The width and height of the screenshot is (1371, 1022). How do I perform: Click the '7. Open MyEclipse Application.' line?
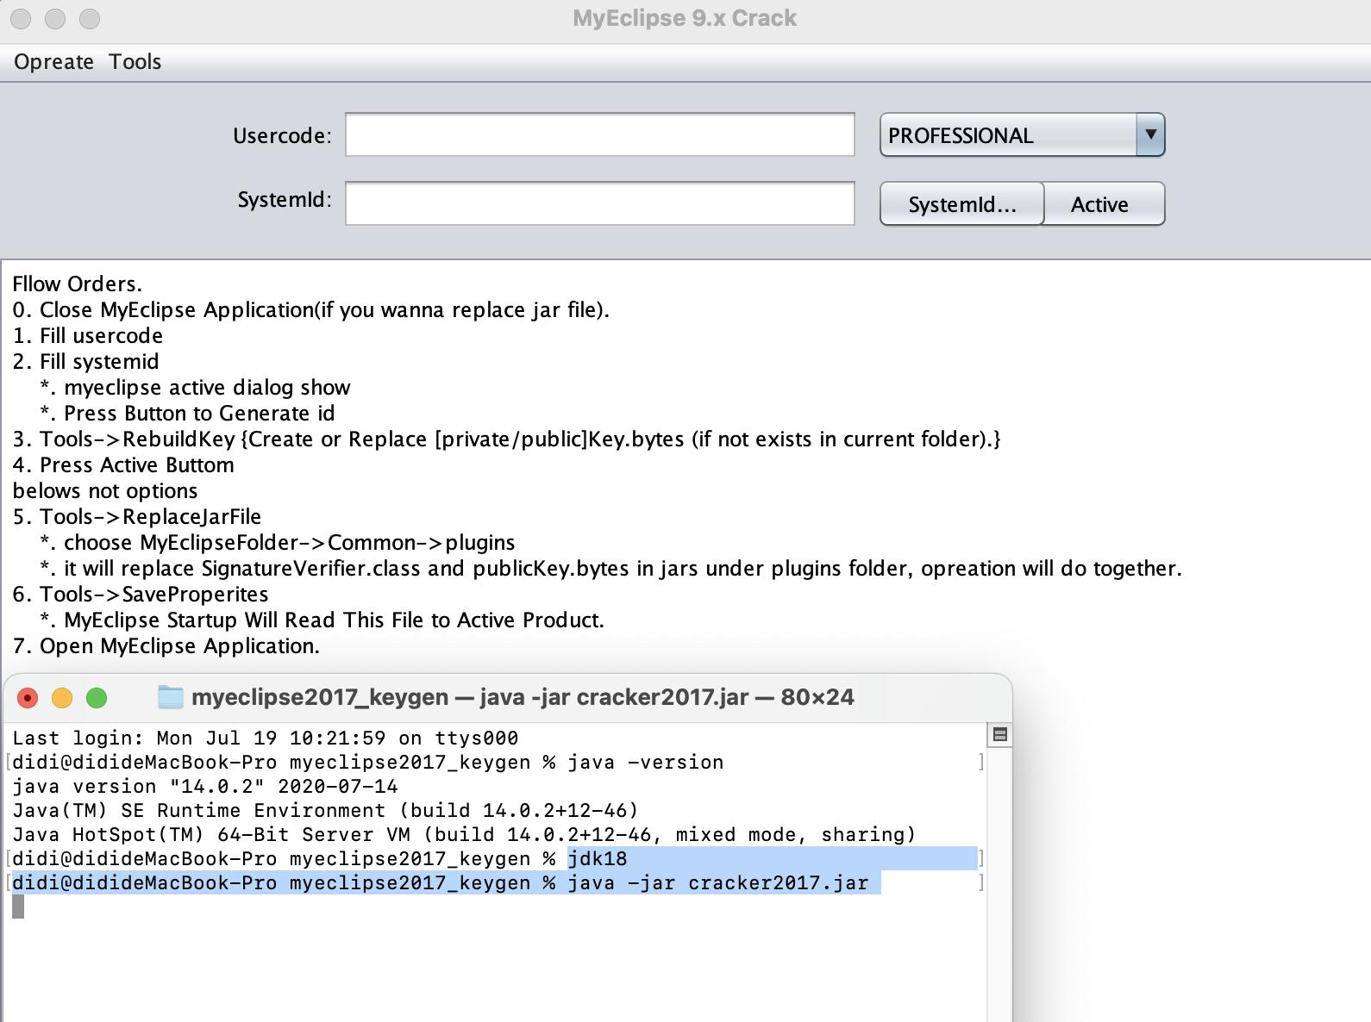[x=166, y=645]
